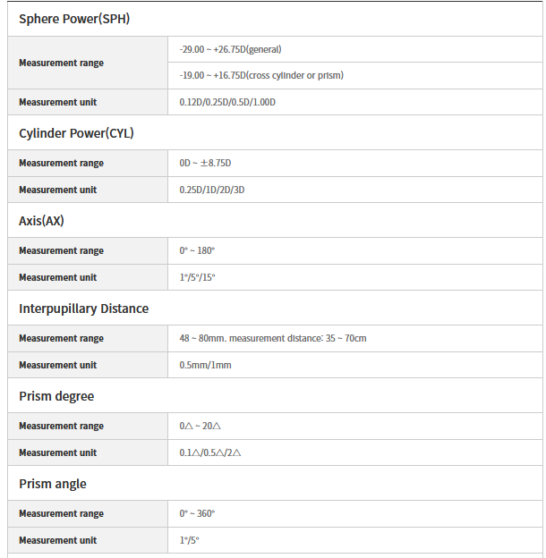
Task: Click the cross cylinder or prism range value
Action: click(x=261, y=75)
